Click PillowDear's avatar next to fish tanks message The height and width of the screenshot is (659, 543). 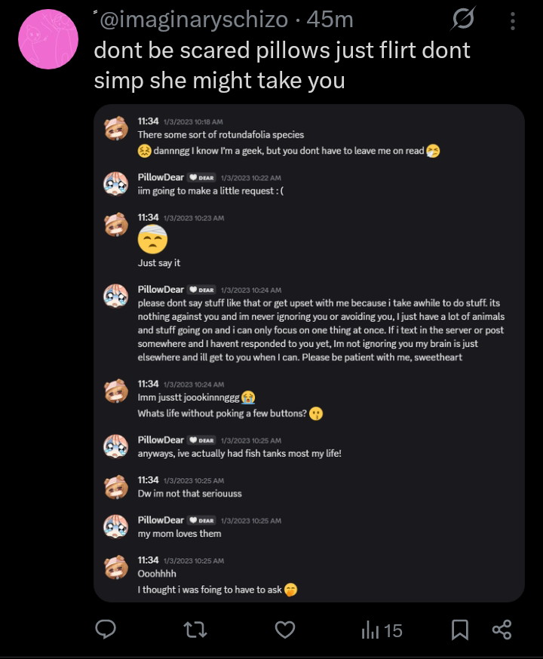pyautogui.click(x=115, y=446)
